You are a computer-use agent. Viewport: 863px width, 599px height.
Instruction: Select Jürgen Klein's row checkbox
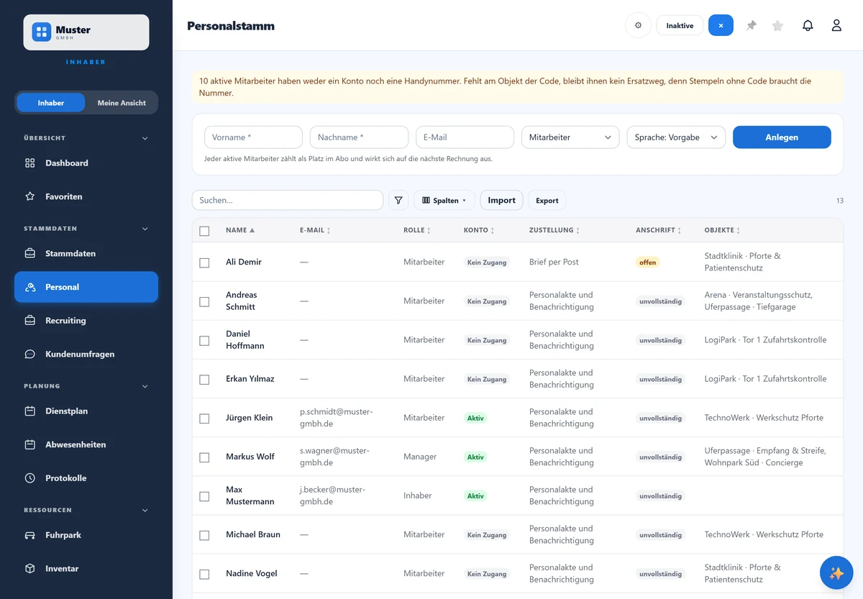[204, 418]
